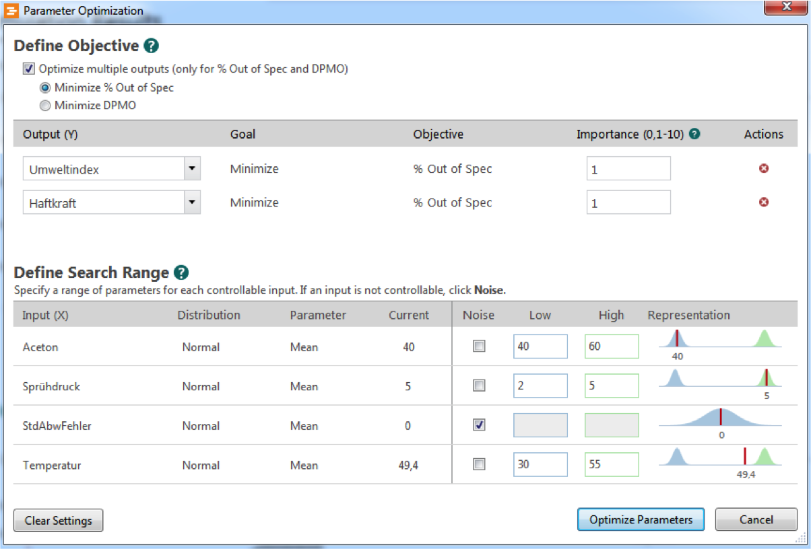The image size is (811, 549).
Task: Select Minimize DPMO radio option
Action: [45, 105]
